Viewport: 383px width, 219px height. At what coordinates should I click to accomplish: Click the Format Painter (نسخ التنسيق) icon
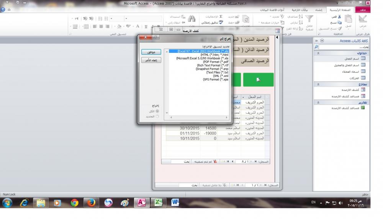[339, 29]
